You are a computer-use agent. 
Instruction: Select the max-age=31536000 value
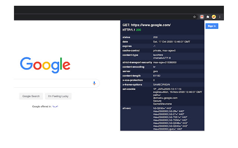pyautogui.click(x=165, y=63)
